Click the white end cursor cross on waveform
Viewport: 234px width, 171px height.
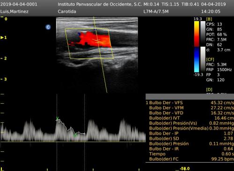[x=84, y=134]
